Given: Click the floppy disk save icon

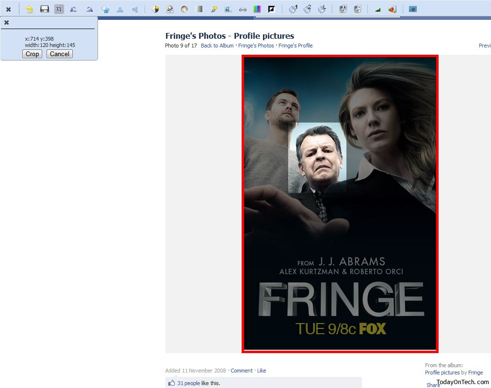Looking at the screenshot, I should (x=45, y=9).
